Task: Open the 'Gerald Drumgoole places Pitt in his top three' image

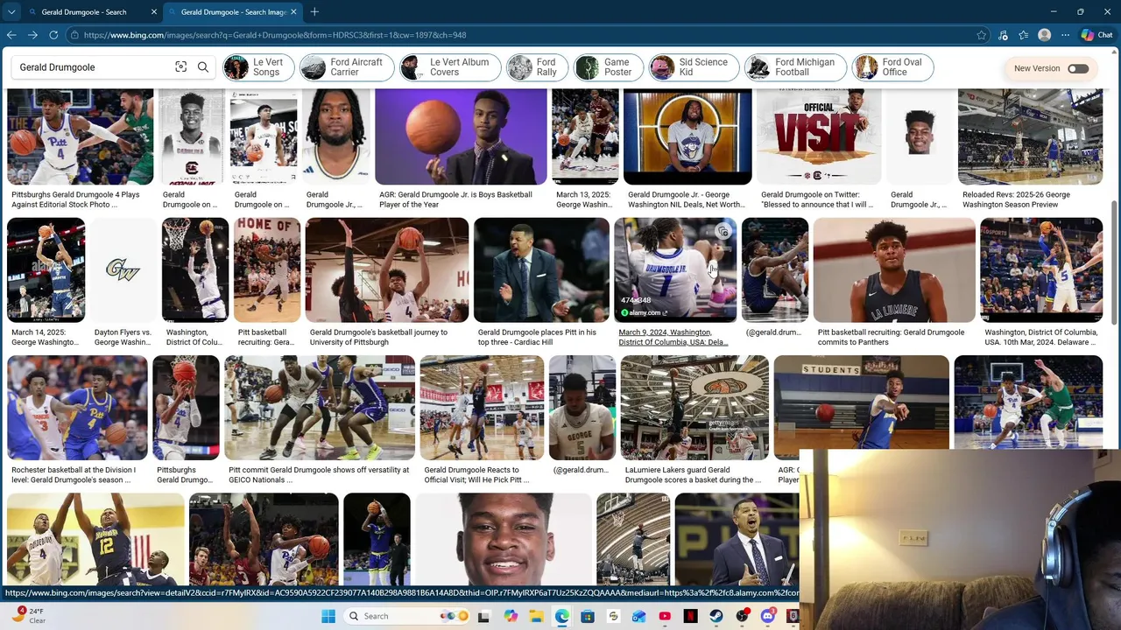Action: tap(541, 269)
